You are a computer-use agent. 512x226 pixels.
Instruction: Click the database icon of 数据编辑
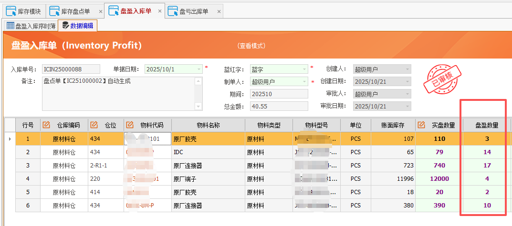coord(66,26)
